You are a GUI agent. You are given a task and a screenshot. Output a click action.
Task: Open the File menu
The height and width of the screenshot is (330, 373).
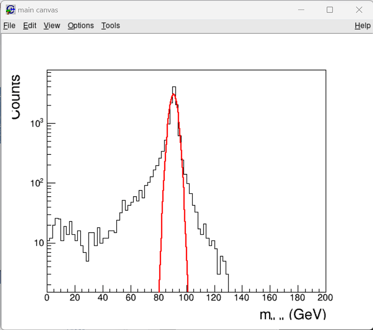[9, 26]
